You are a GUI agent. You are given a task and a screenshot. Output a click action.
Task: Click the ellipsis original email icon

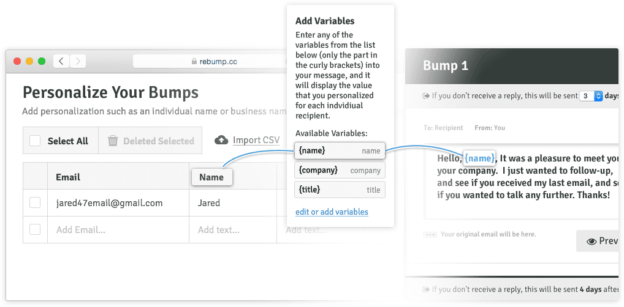click(430, 235)
